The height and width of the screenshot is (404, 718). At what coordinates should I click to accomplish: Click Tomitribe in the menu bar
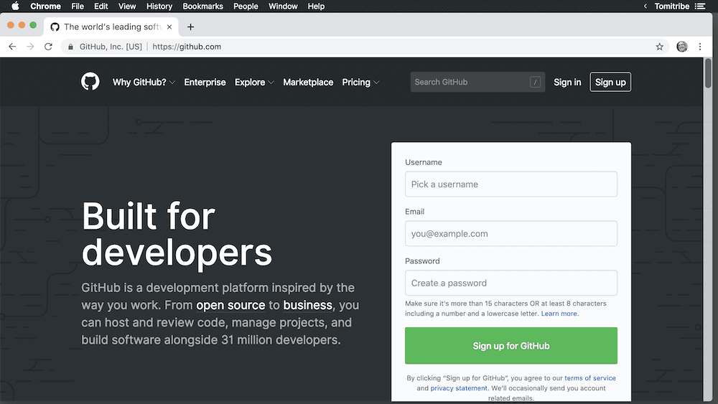coord(672,6)
